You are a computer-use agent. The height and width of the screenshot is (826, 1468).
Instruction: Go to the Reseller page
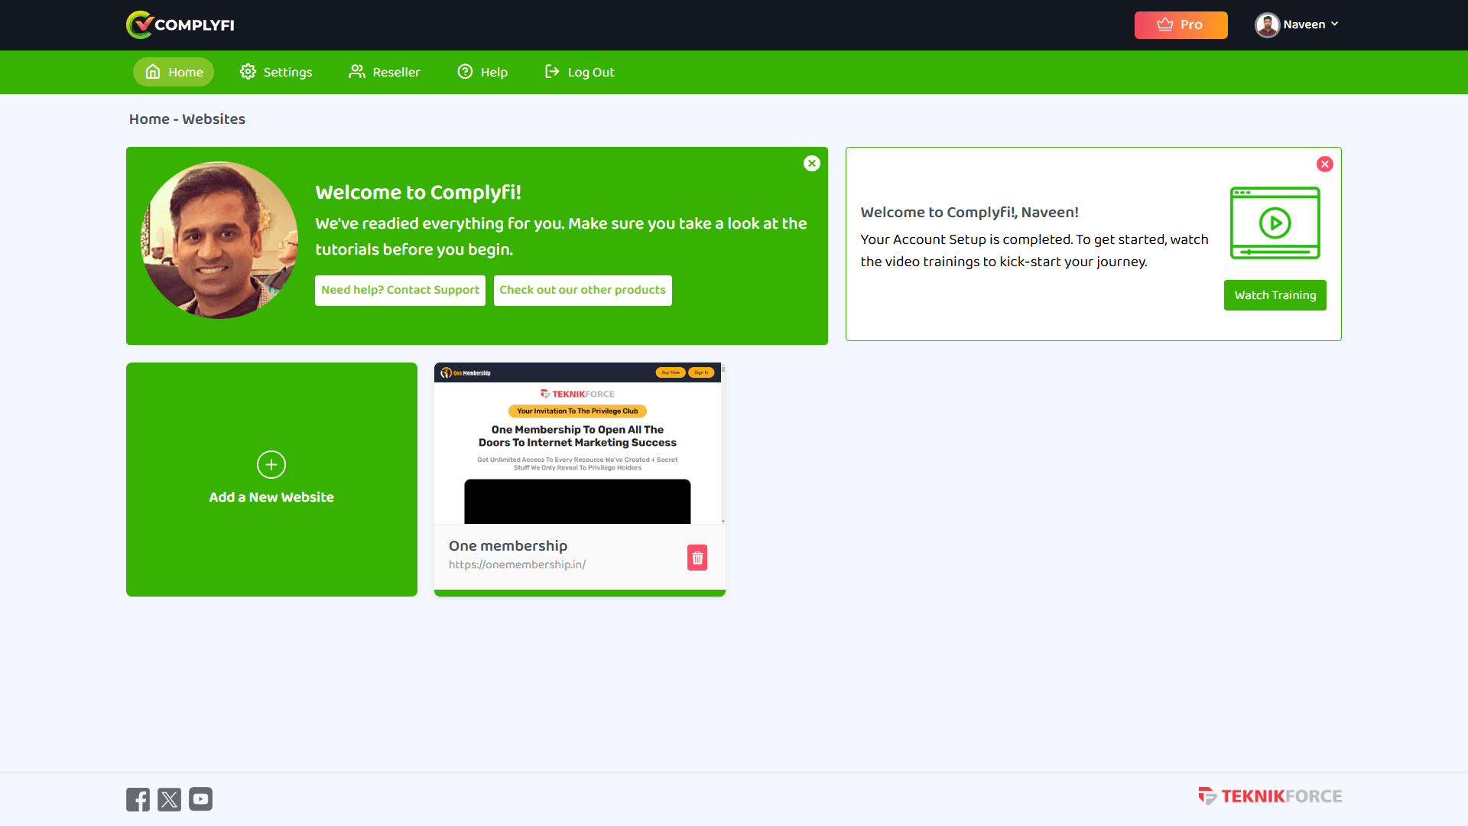(385, 72)
